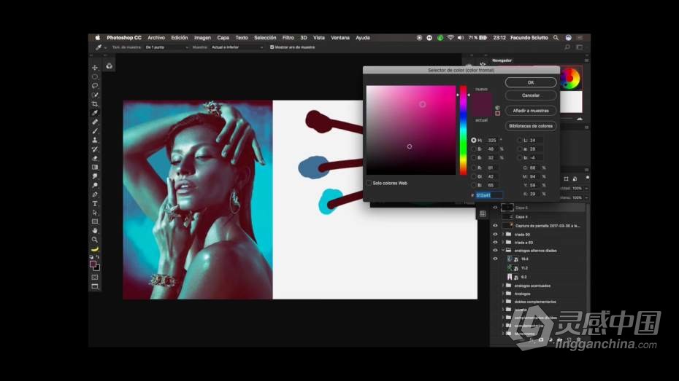Select the History Brush tool
The width and height of the screenshot is (679, 381).
(x=95, y=149)
